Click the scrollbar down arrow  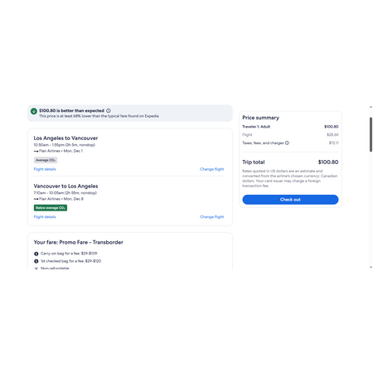point(371,267)
